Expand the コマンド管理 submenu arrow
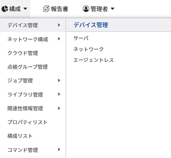The width and height of the screenshot is (171, 158). (x=59, y=150)
